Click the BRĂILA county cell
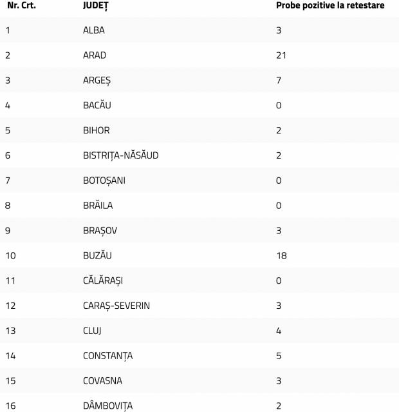The image size is (399, 412). (98, 206)
